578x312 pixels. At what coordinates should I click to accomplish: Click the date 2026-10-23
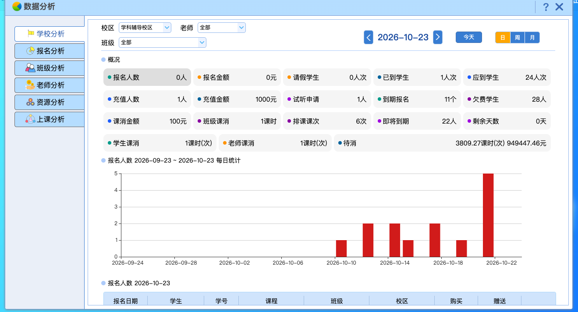pos(403,37)
